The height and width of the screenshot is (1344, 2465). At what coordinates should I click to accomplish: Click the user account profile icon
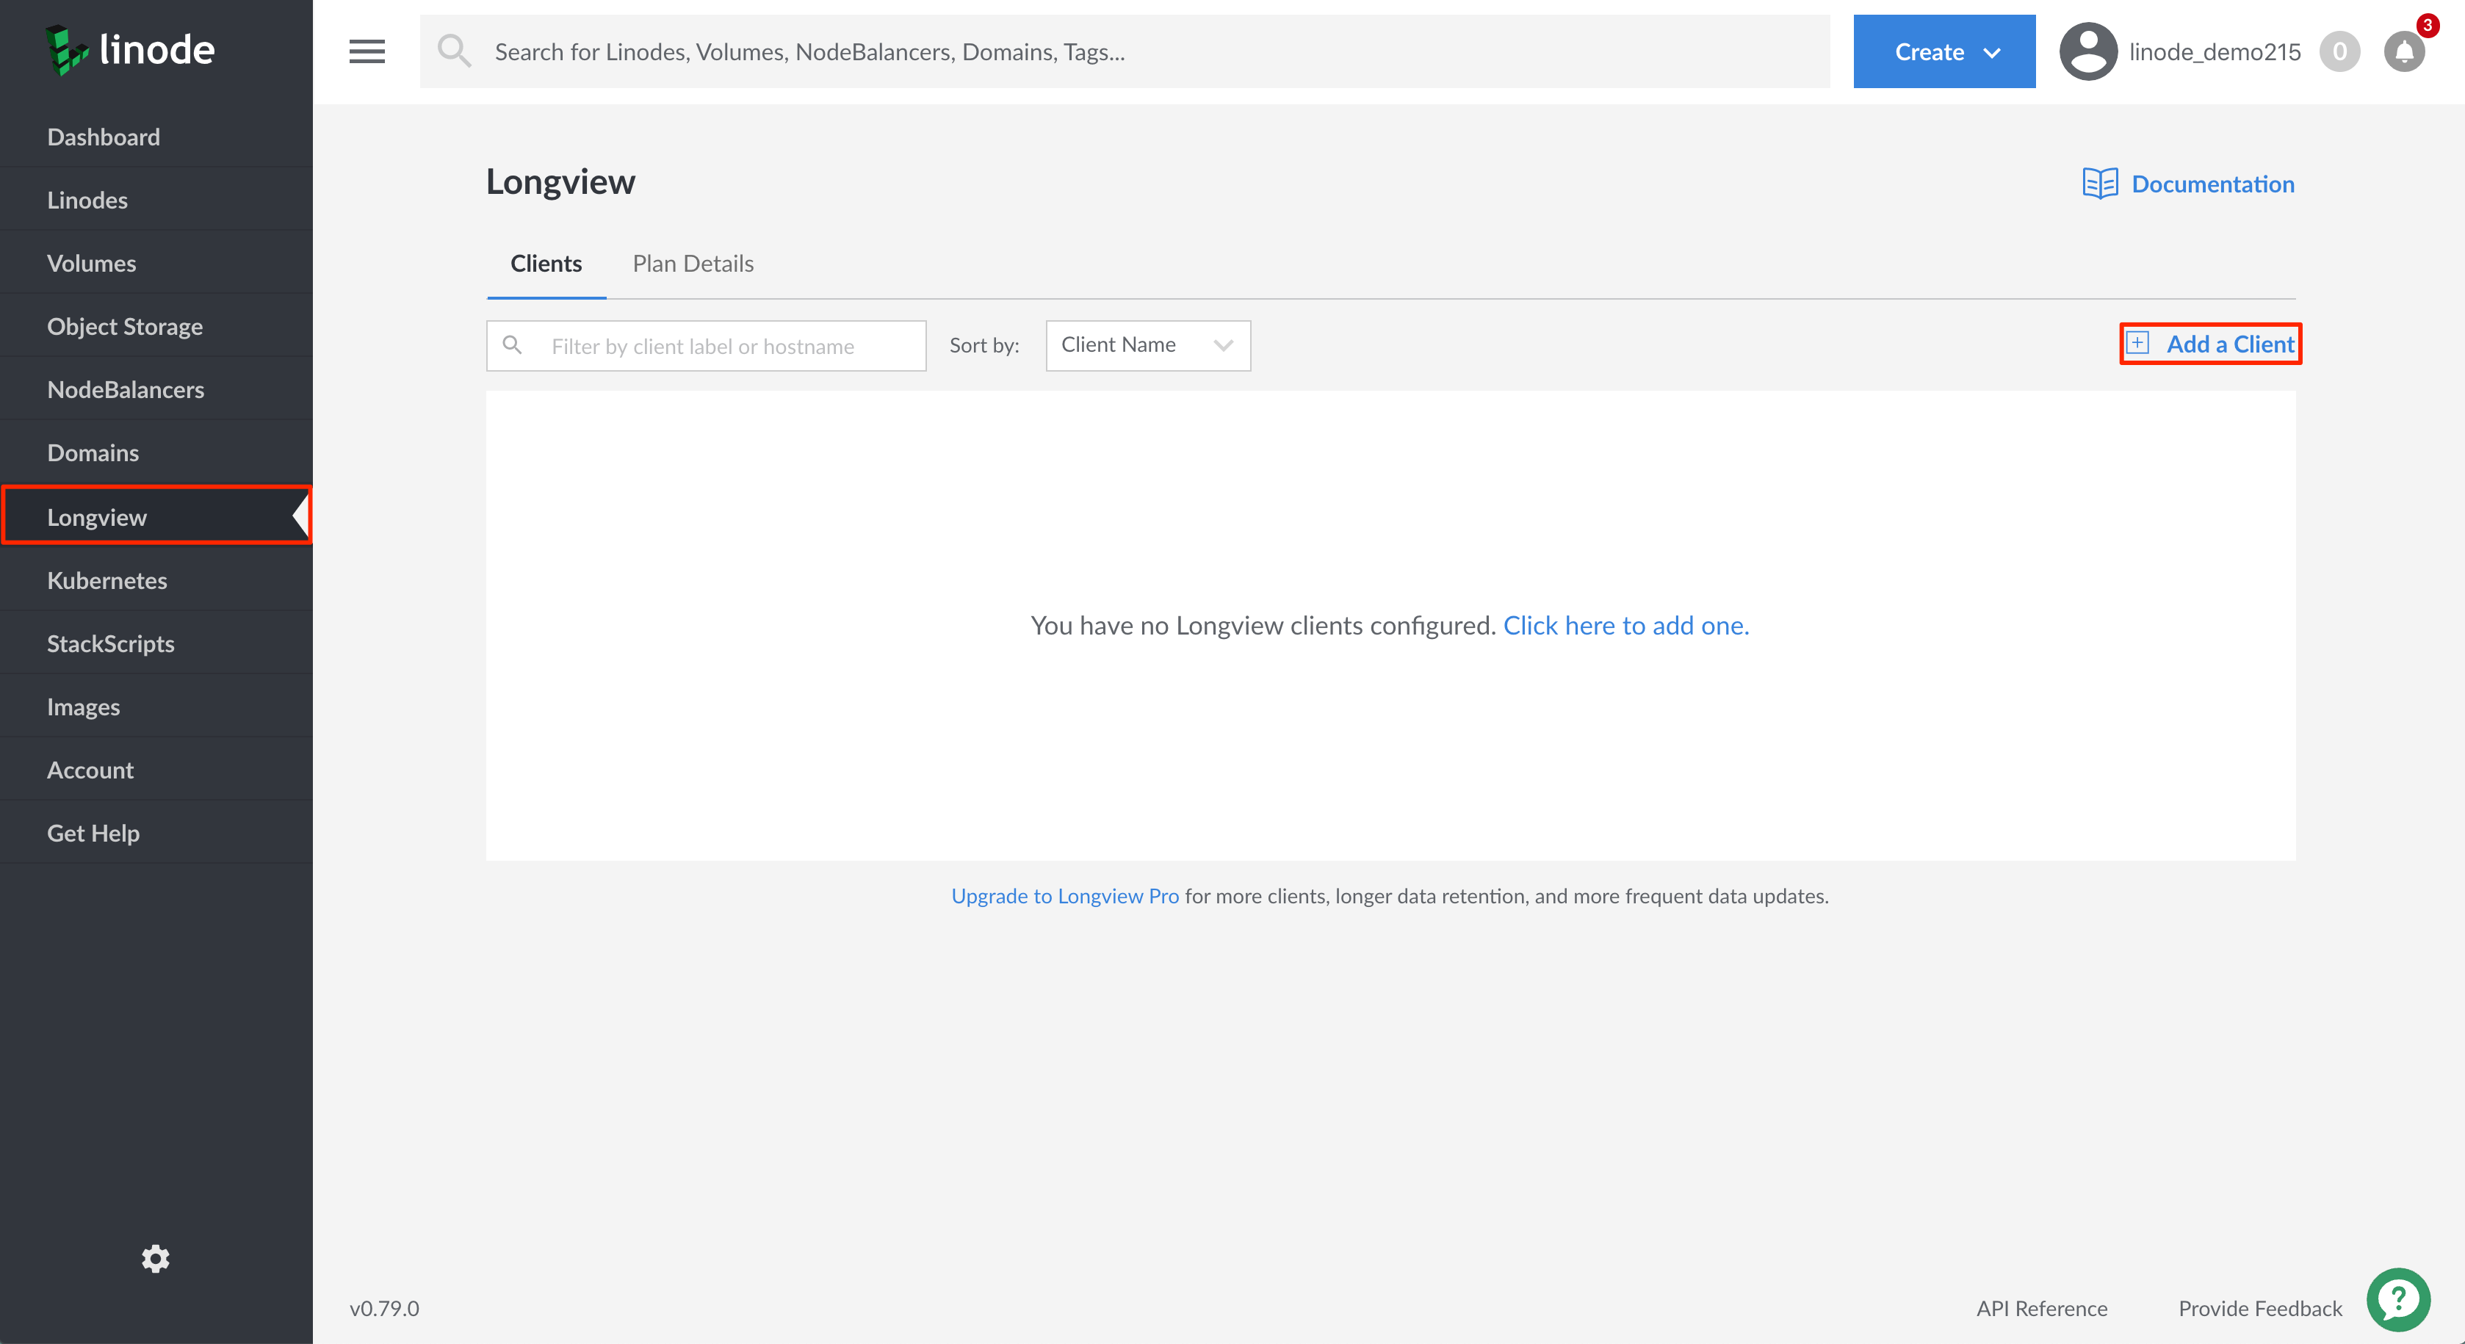click(2085, 50)
